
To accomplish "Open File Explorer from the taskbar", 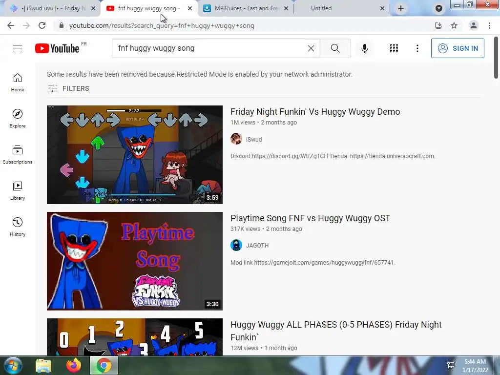I will 43,365.
